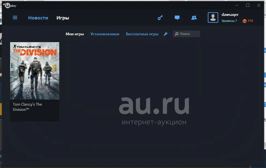Click the 170 units balance
The image size is (266, 168).
tap(250, 21)
